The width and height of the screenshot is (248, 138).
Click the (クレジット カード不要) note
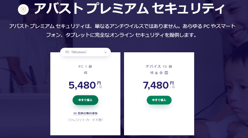click(x=85, y=120)
